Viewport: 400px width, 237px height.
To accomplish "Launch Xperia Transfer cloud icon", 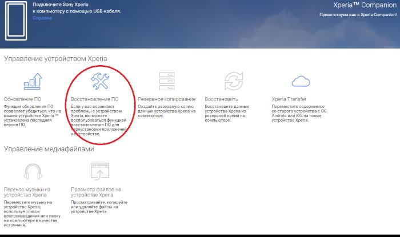I will point(301,81).
